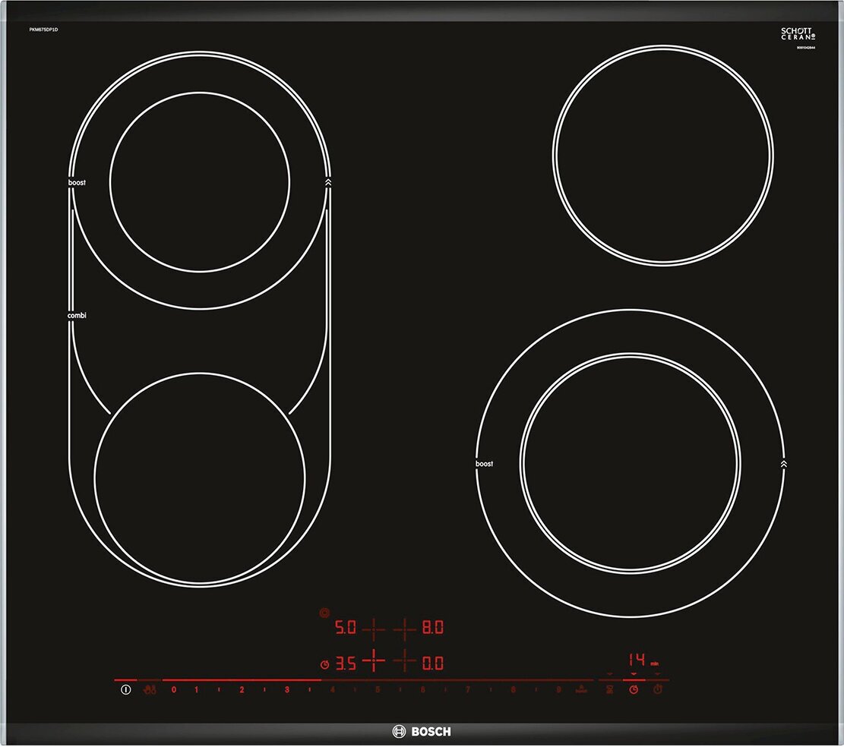Tap the clock symbol beside the 3.5 reading
The width and height of the screenshot is (844, 747).
pos(324,664)
